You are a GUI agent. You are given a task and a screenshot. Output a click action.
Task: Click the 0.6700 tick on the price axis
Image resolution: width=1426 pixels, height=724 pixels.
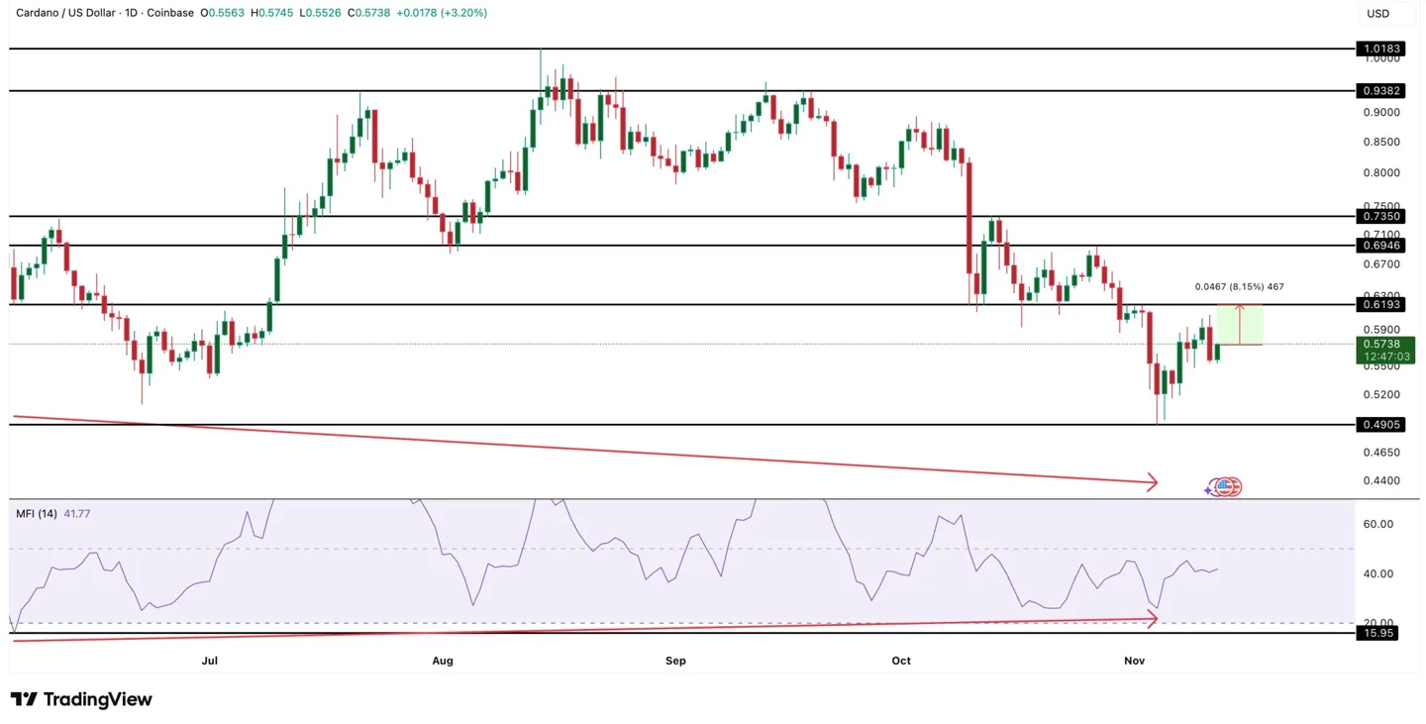coord(1382,264)
